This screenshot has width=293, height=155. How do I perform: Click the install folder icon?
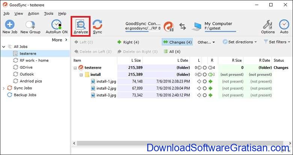87,75
